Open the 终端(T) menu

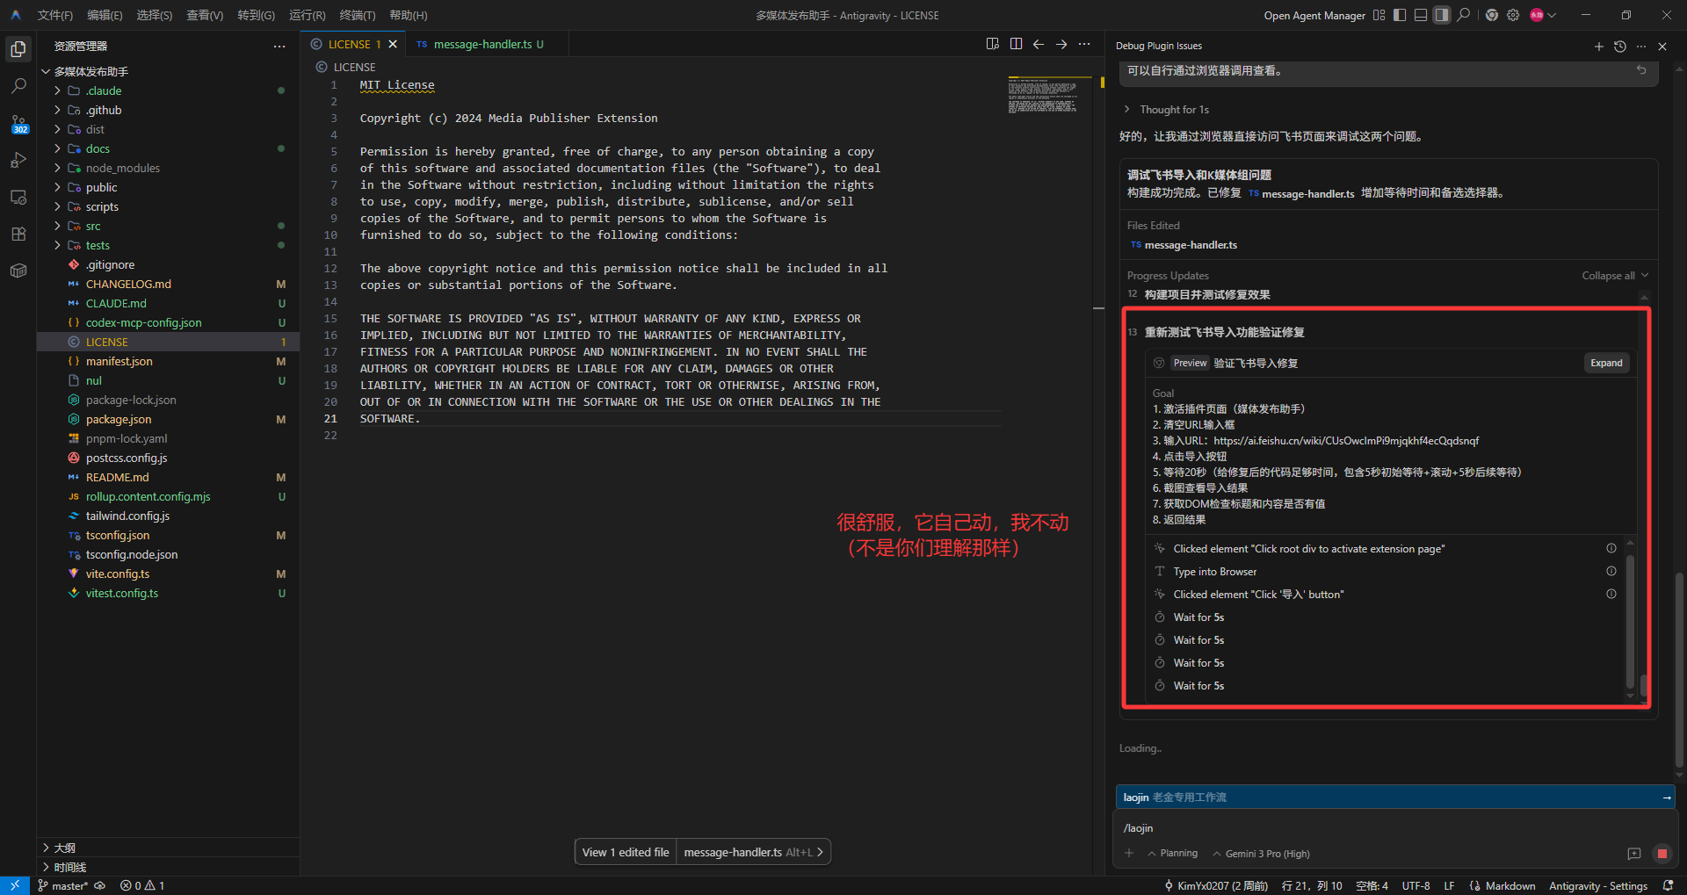[357, 15]
